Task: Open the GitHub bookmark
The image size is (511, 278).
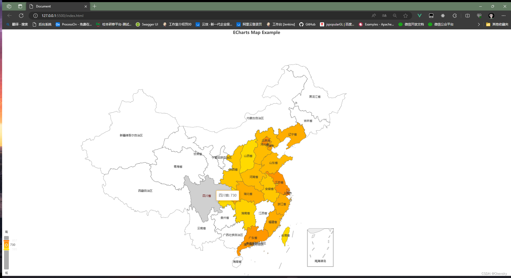Action: pyautogui.click(x=307, y=24)
